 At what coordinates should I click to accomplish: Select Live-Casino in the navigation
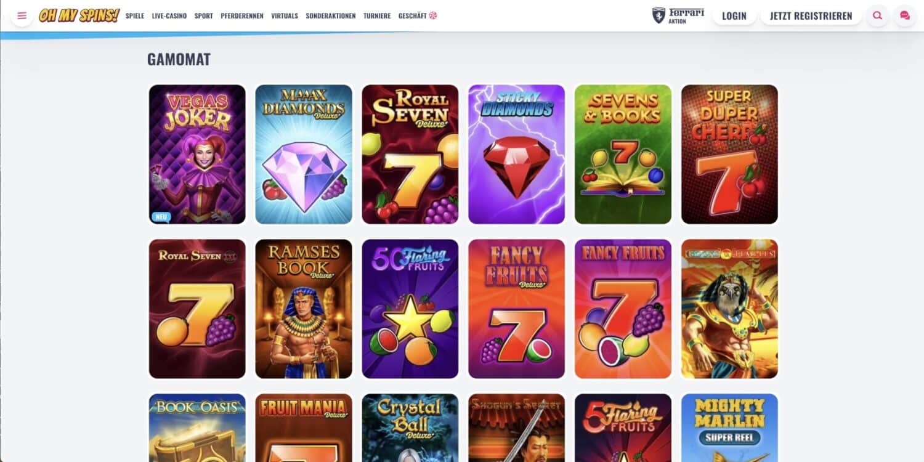pos(169,16)
